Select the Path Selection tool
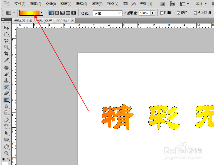 6,133
